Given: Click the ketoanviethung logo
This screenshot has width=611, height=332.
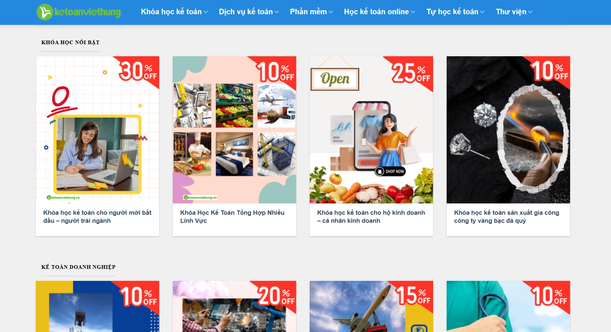Looking at the screenshot, I should click(79, 12).
